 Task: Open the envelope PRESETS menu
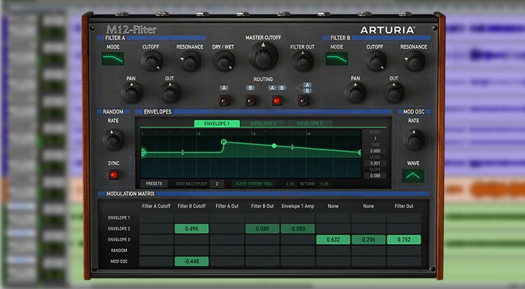pos(154,184)
